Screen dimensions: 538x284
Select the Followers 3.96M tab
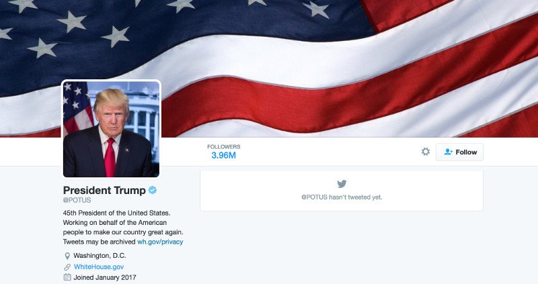[x=224, y=152]
